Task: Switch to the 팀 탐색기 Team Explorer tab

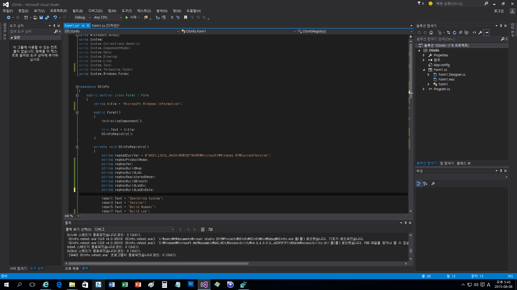Action: click(x=447, y=163)
